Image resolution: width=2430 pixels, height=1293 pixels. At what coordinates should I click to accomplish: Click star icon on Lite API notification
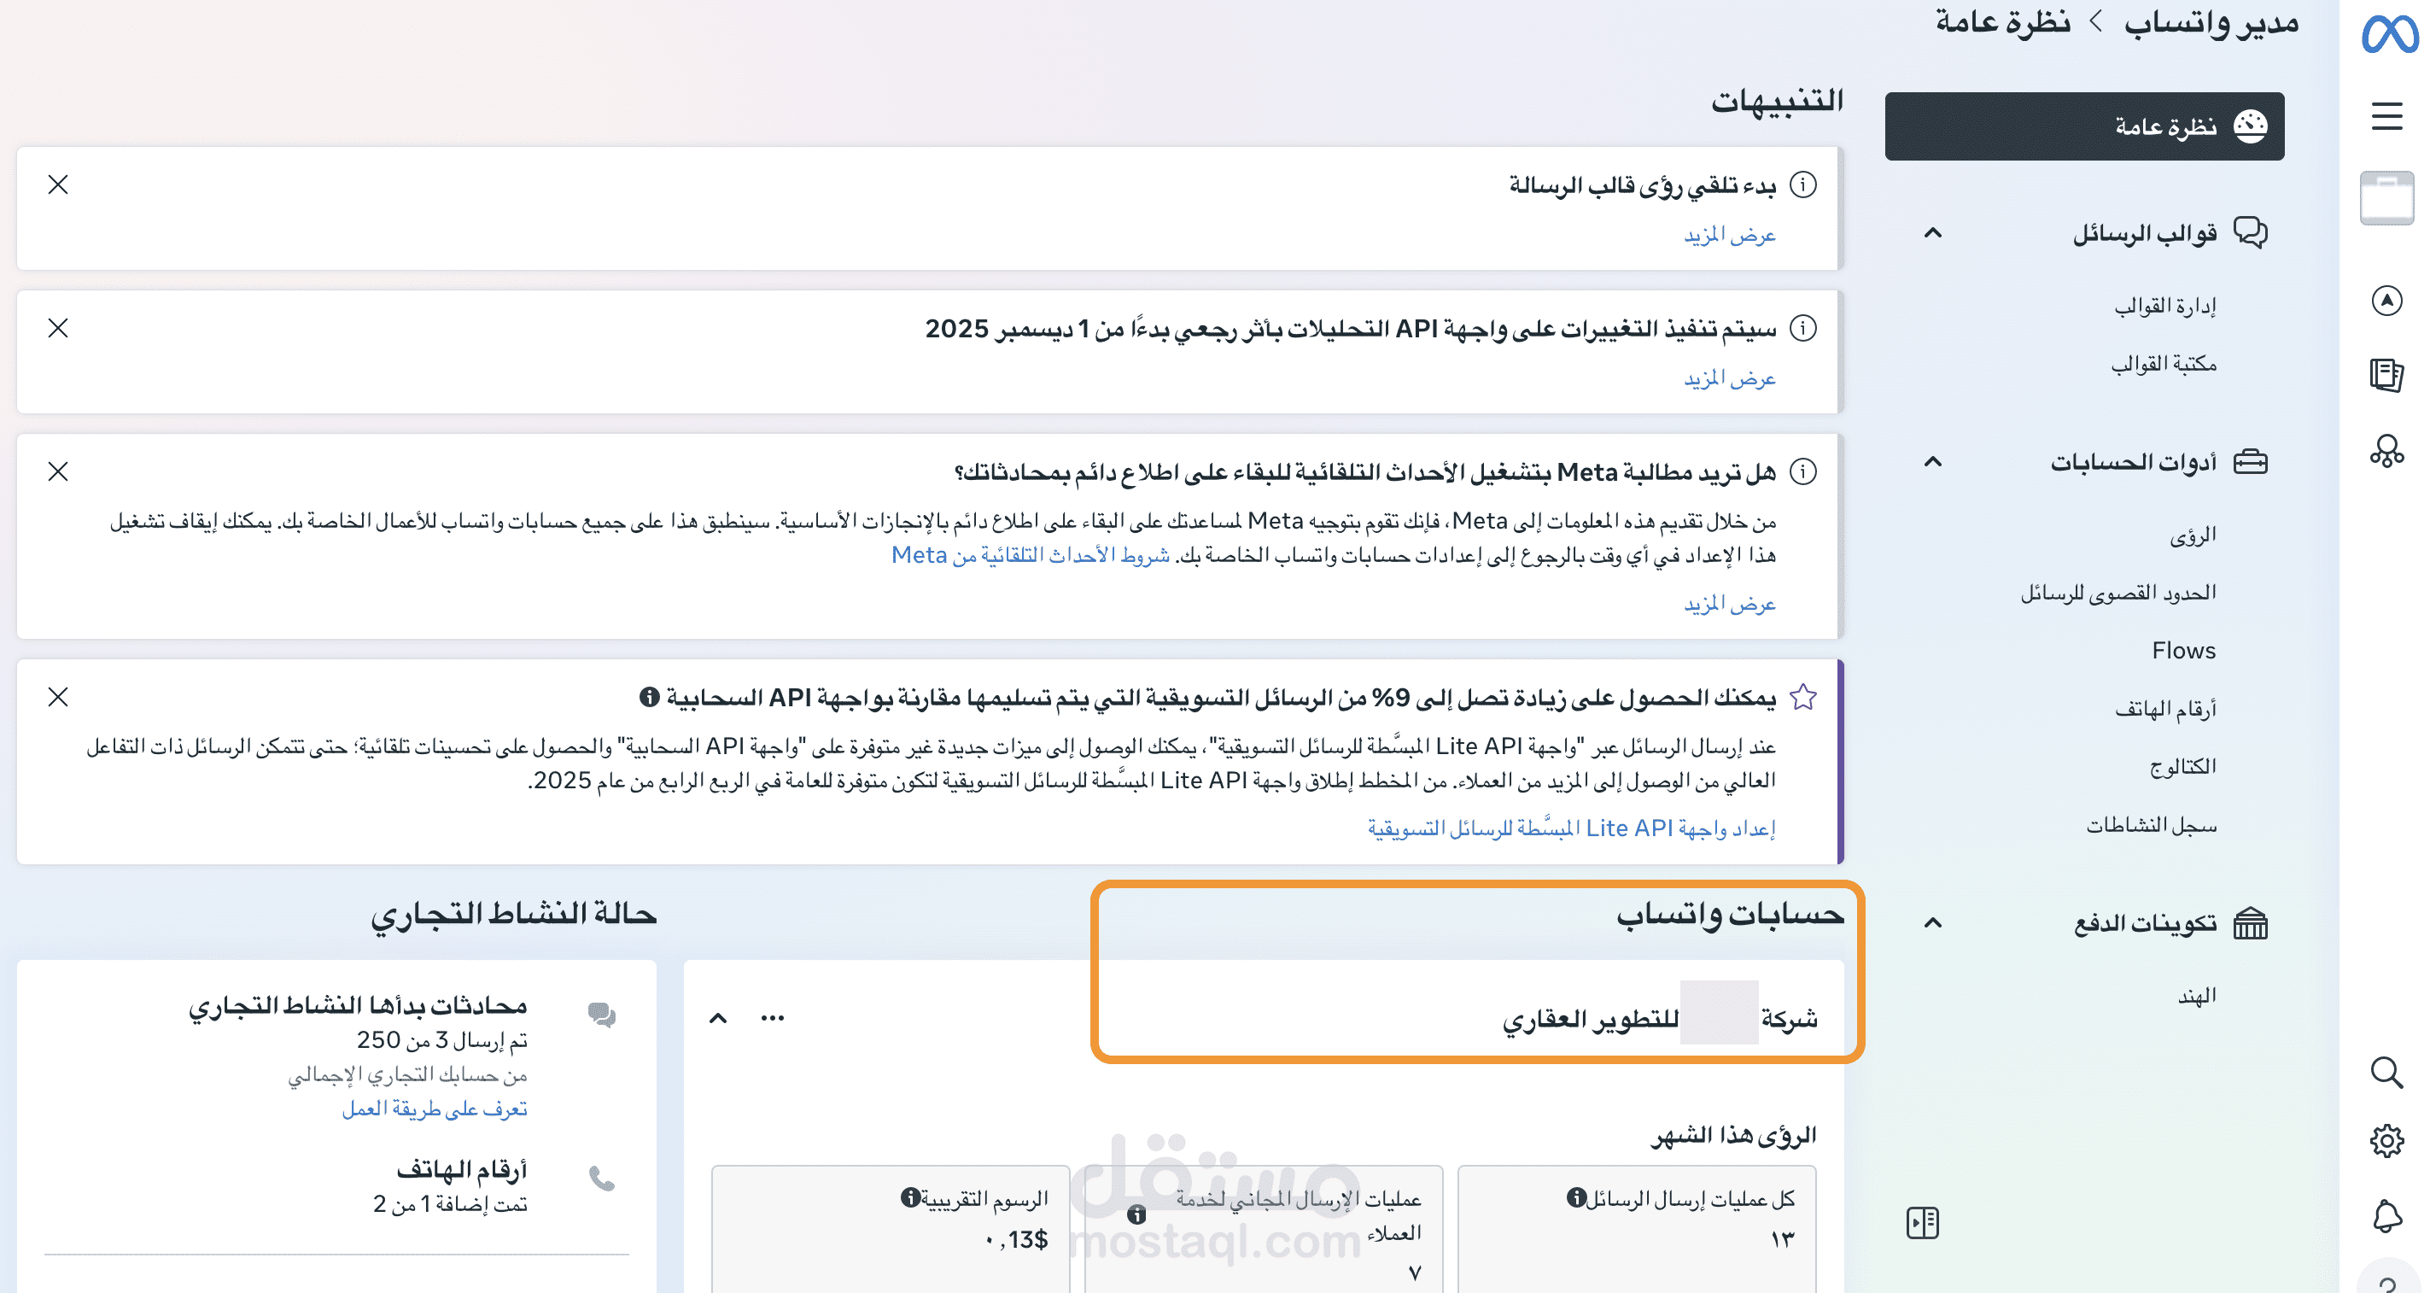1802,697
